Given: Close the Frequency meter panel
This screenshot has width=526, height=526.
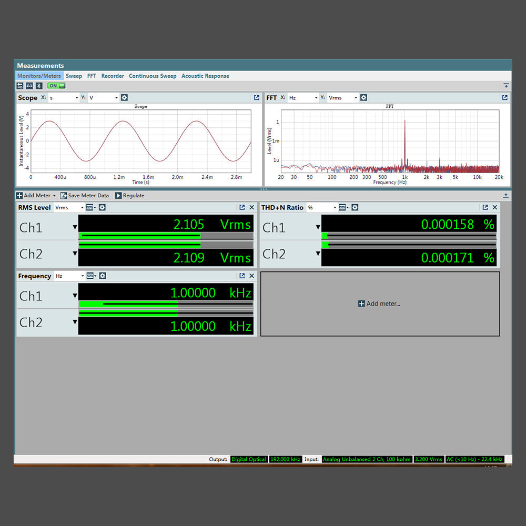Looking at the screenshot, I should [251, 276].
